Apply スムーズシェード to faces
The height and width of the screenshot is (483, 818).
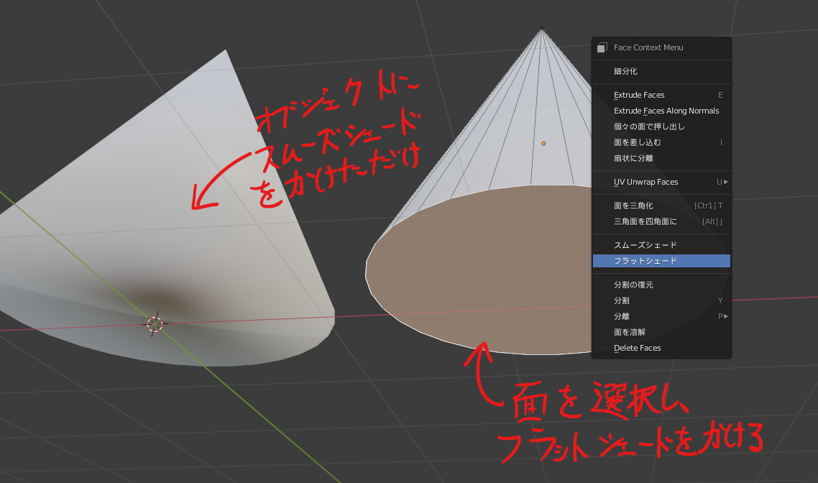661,245
